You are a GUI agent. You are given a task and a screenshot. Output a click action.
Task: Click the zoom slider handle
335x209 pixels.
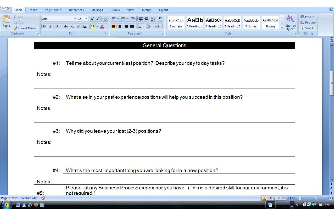(316, 198)
